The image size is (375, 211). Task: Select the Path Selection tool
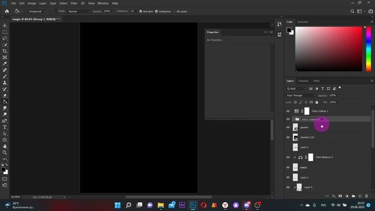5,134
